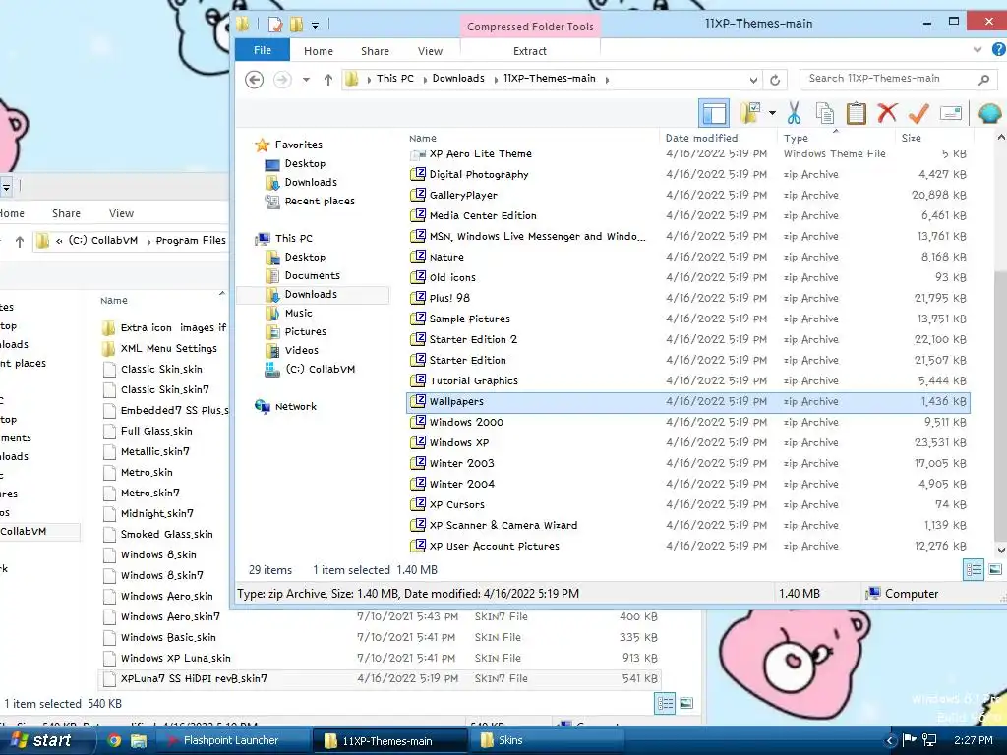Select Music in the navigation tree
The image size is (1007, 755).
[298, 313]
